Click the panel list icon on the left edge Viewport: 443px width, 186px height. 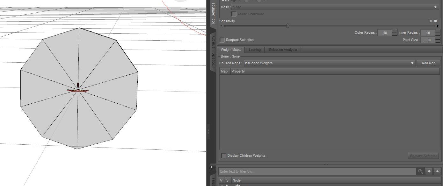point(213,169)
